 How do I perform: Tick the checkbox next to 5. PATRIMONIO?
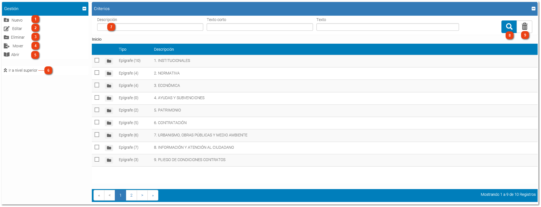click(x=97, y=110)
